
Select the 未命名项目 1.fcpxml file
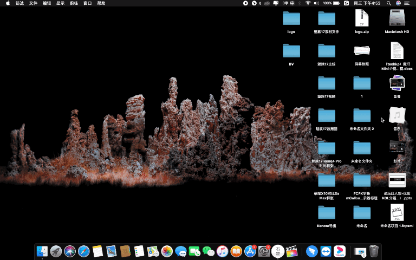[397, 212]
